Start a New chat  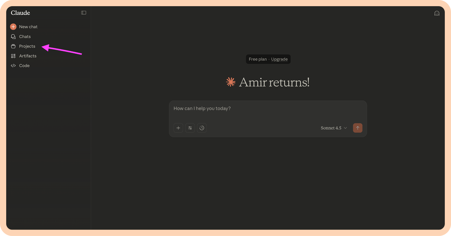(28, 27)
